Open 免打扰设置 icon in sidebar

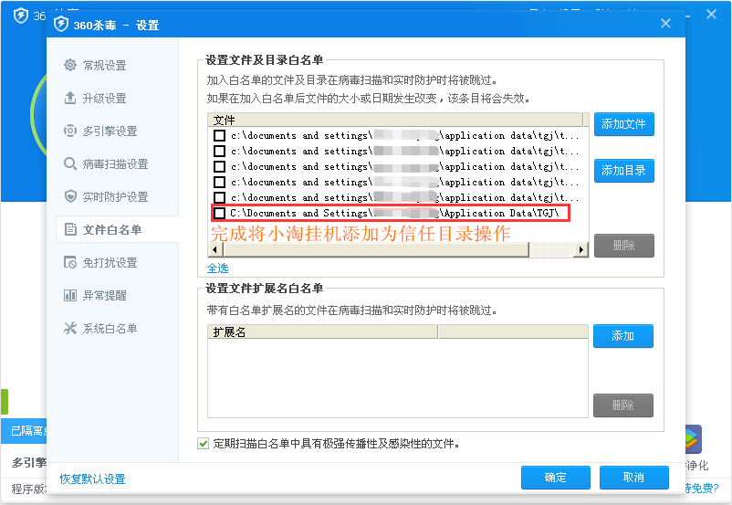(x=70, y=262)
